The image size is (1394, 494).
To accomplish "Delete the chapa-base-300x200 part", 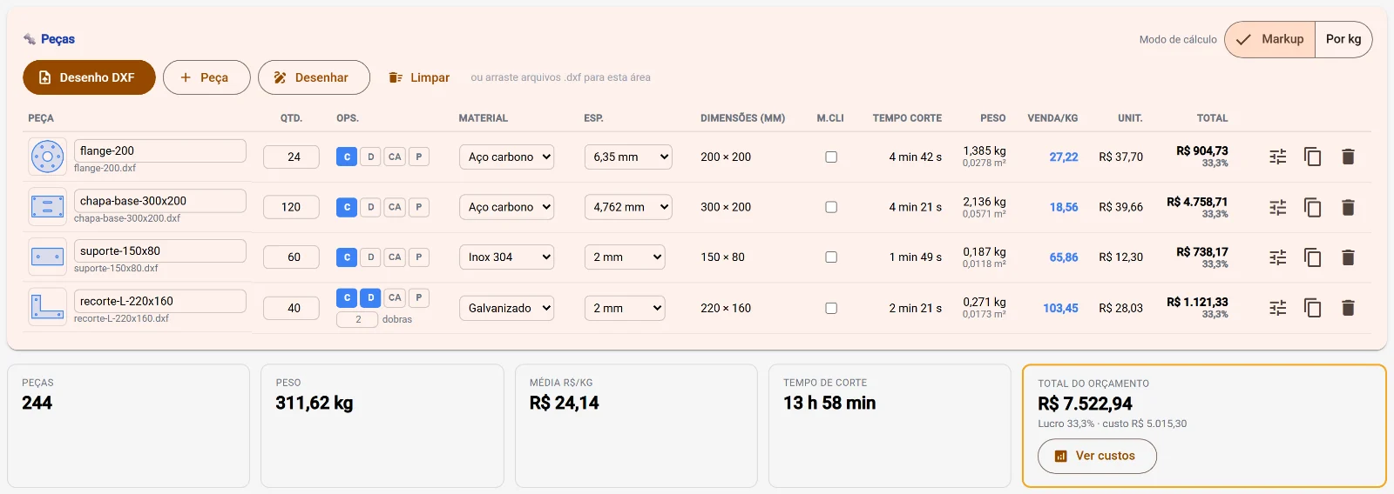I will pyautogui.click(x=1348, y=207).
